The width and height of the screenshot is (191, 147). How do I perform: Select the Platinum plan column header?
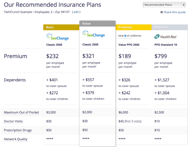point(170,27)
